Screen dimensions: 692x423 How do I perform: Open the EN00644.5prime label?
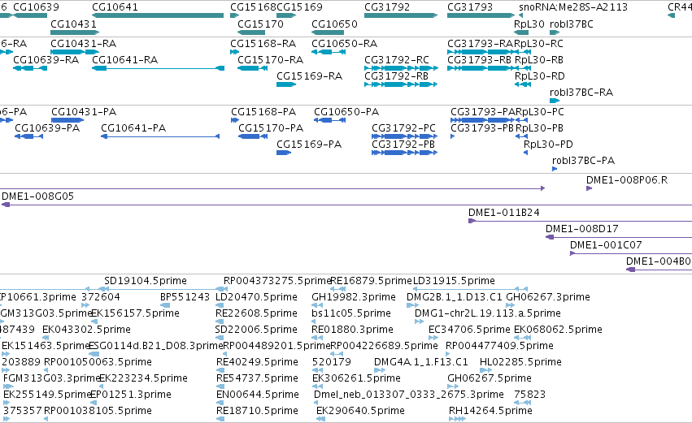257,395
